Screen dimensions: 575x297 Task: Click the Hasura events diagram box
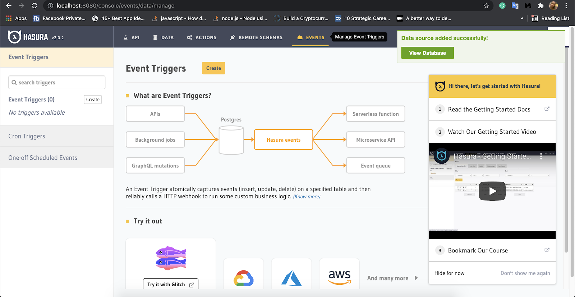point(284,140)
